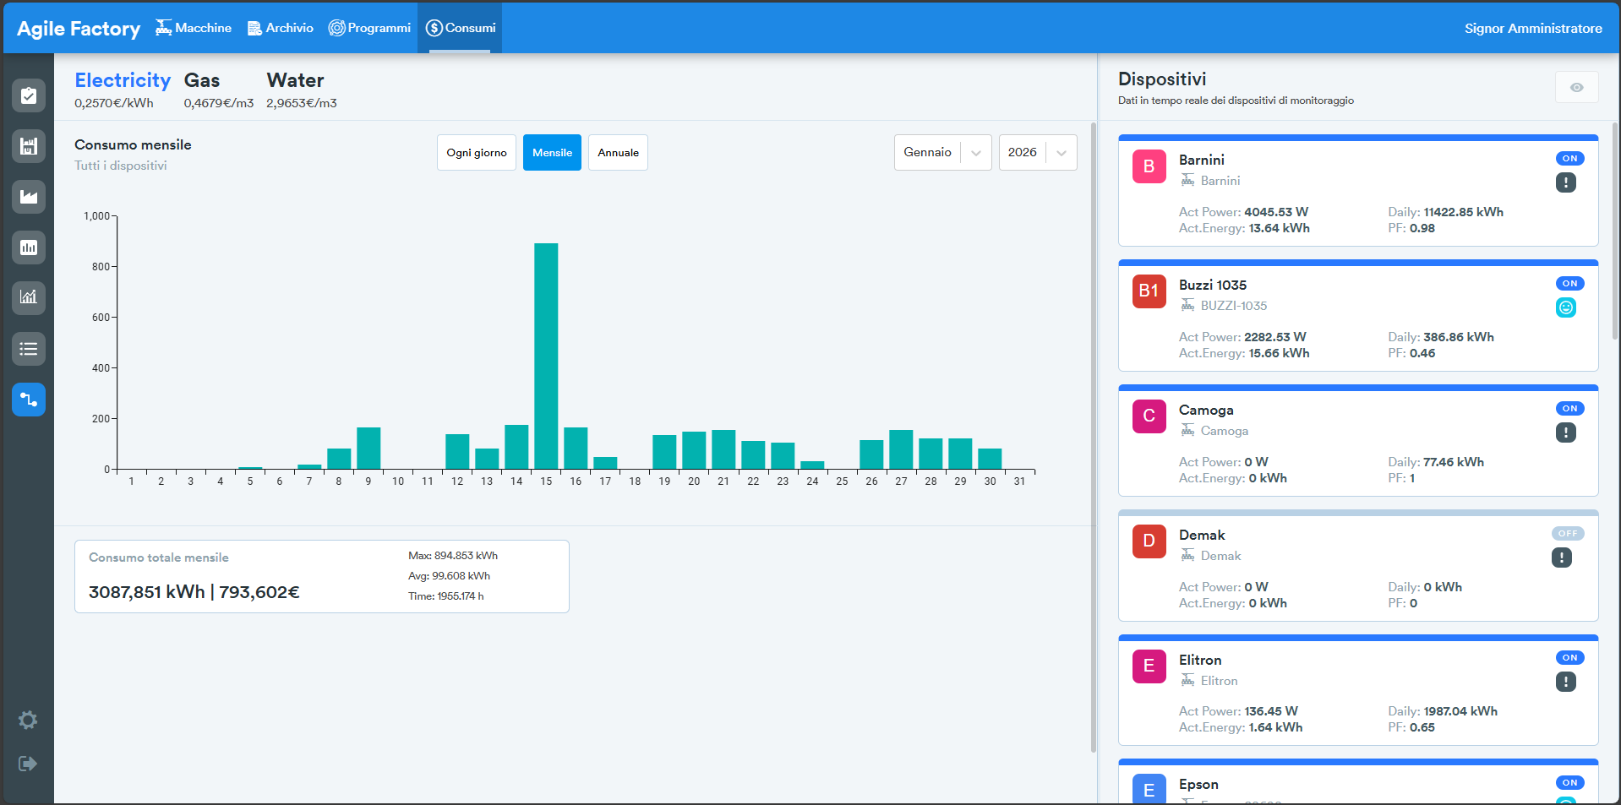
Task: Click the "Time: 1955.174 h" value
Action: 446,596
